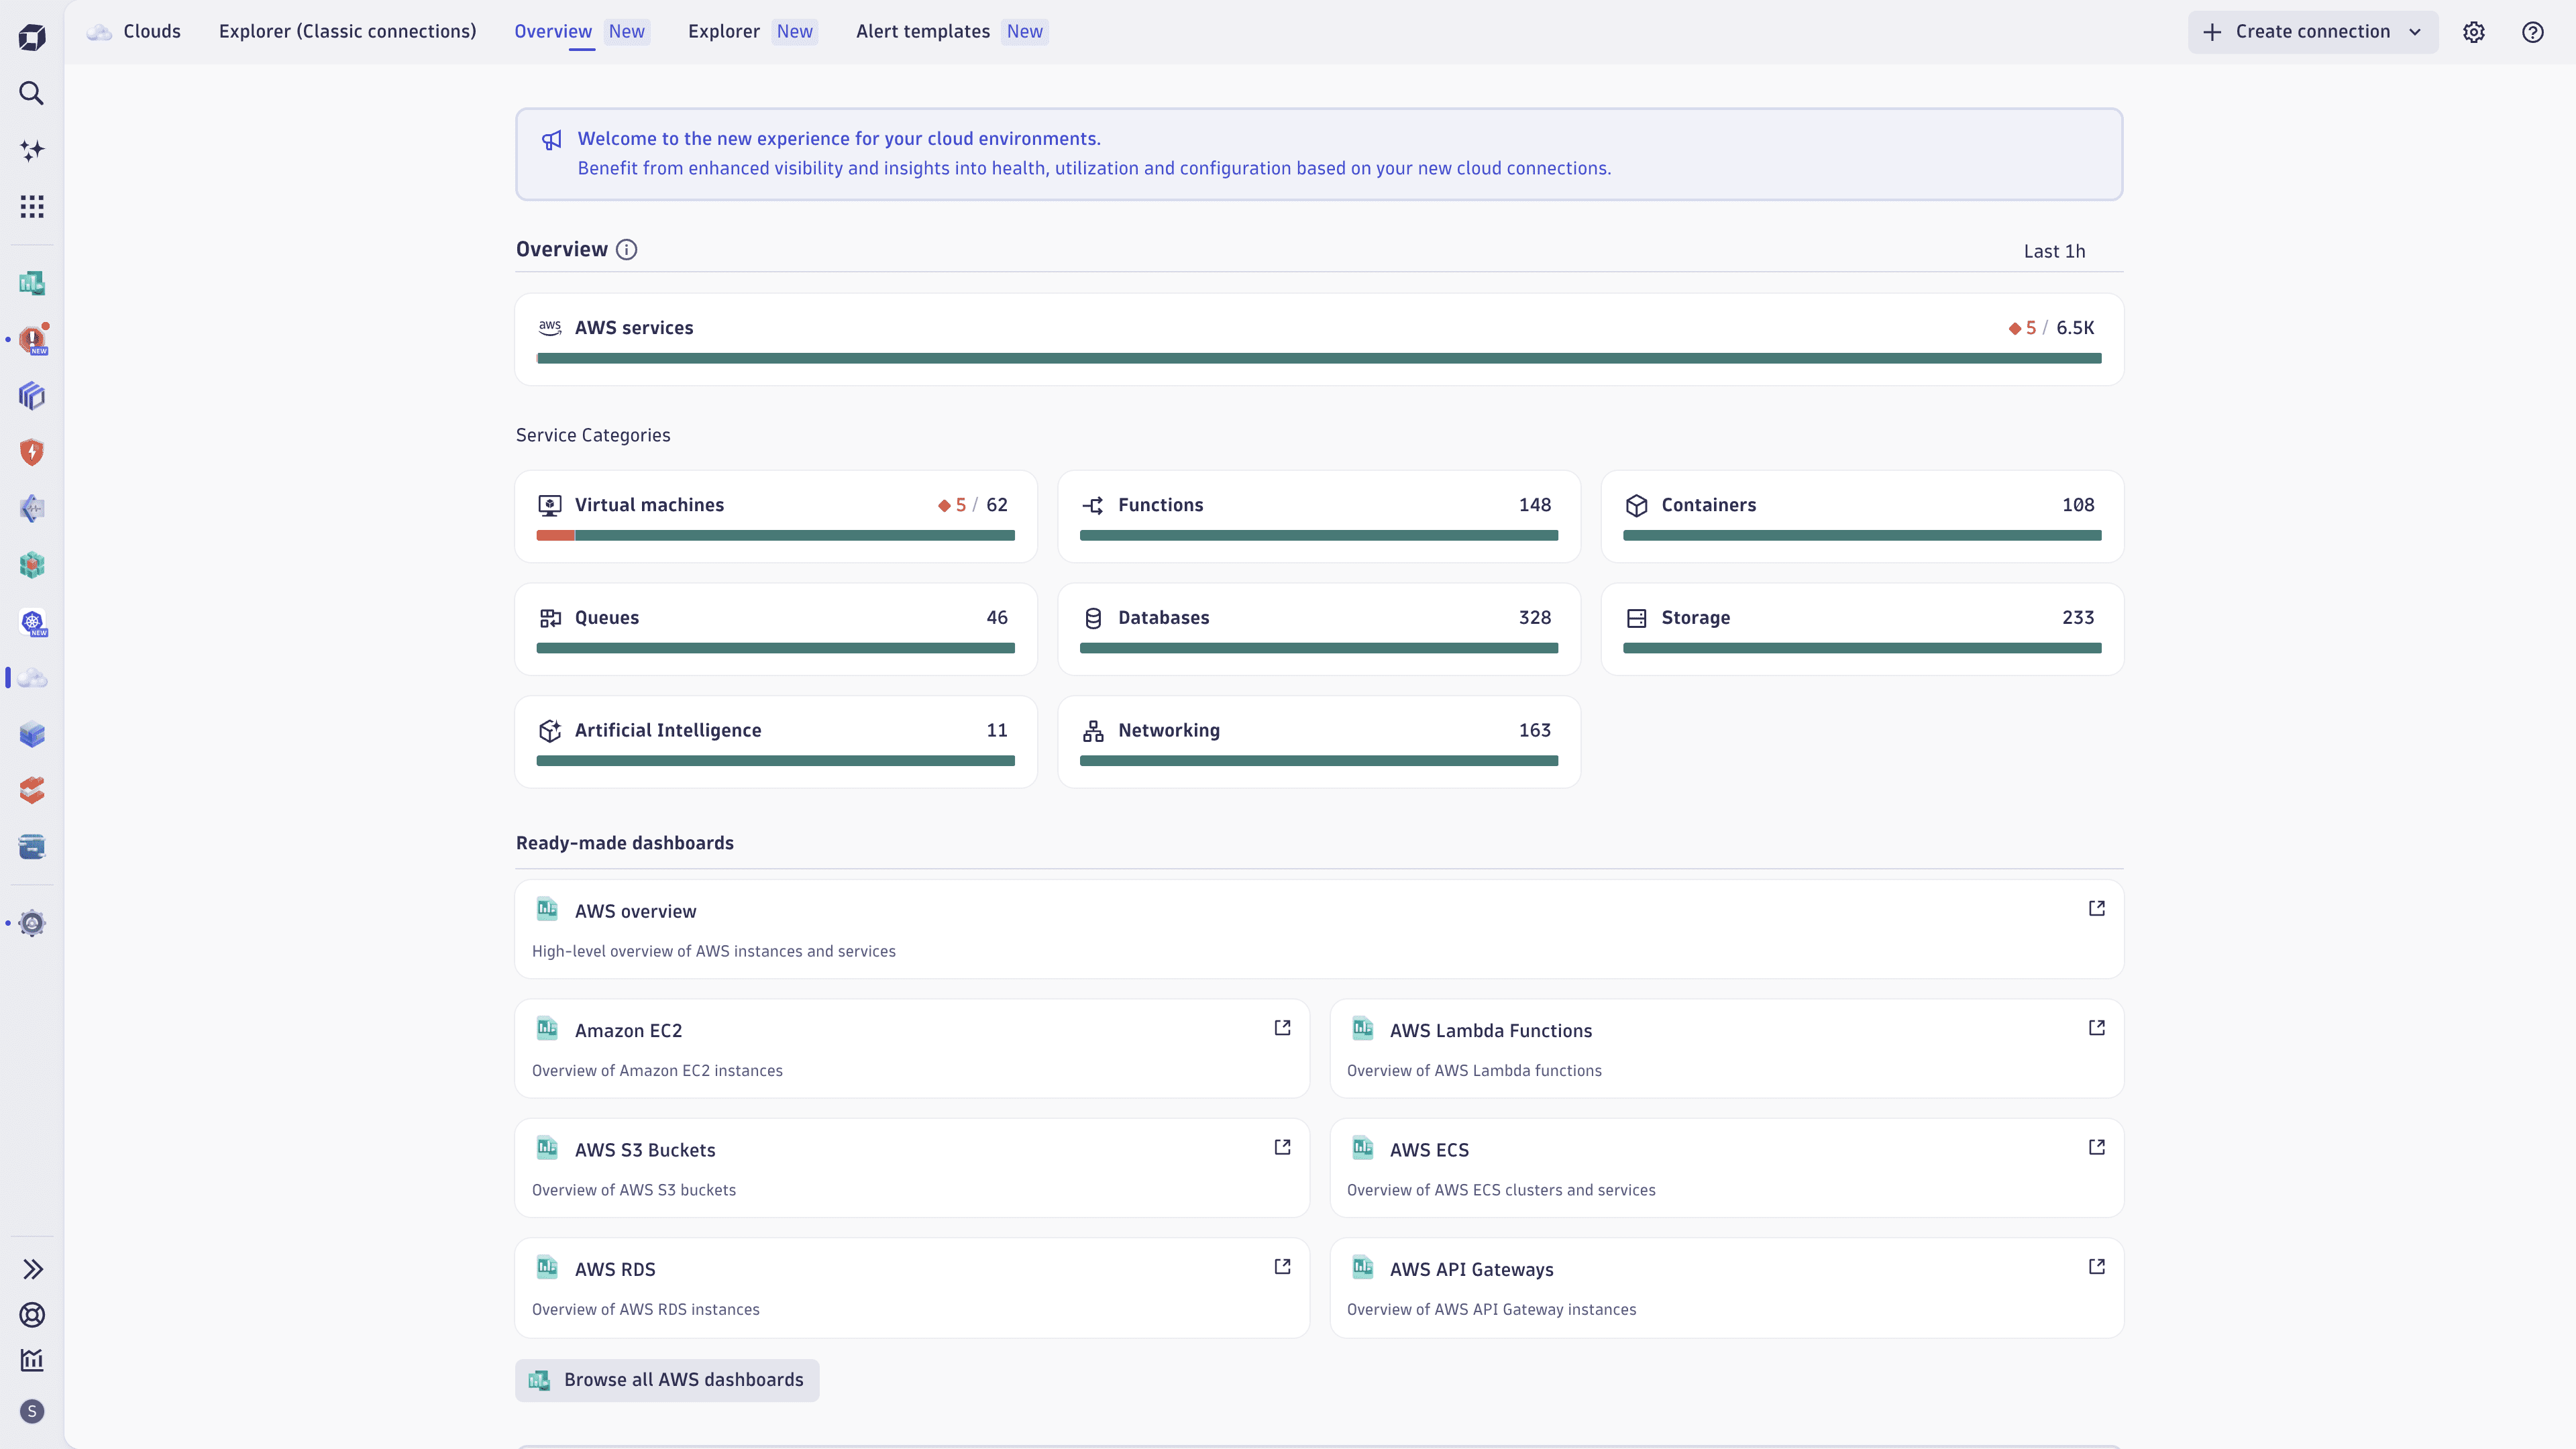Open the app launcher grid icon
Screen dimensions: 2576x1449
[32, 206]
